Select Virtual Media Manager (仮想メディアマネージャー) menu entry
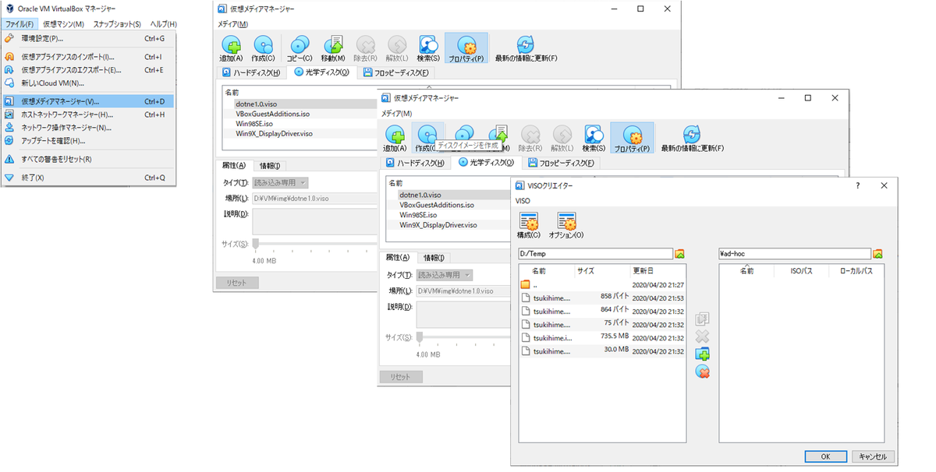Screen dimensions: 936x472 [88, 101]
